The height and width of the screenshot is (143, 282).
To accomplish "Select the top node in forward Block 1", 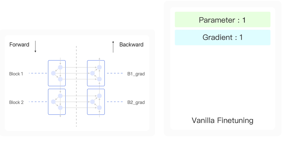I will pos(60,67).
